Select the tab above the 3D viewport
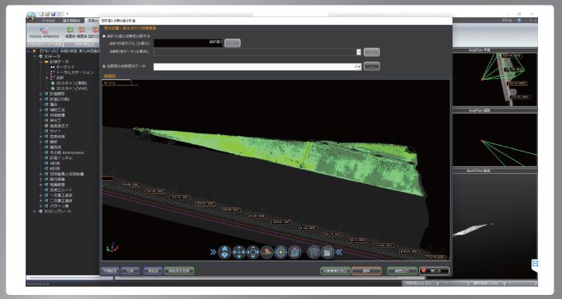This screenshot has height=299, width=562. tap(116, 82)
